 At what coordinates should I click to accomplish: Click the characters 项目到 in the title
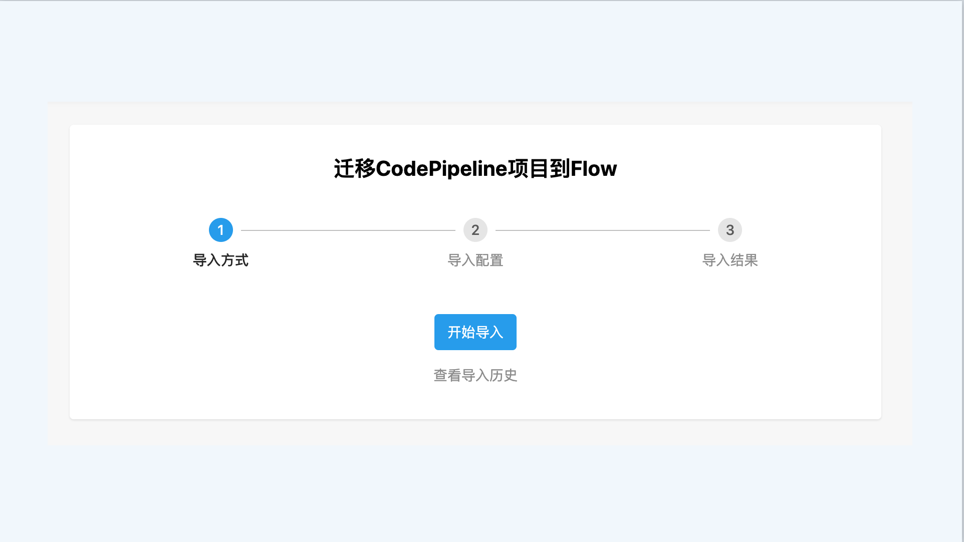(539, 168)
